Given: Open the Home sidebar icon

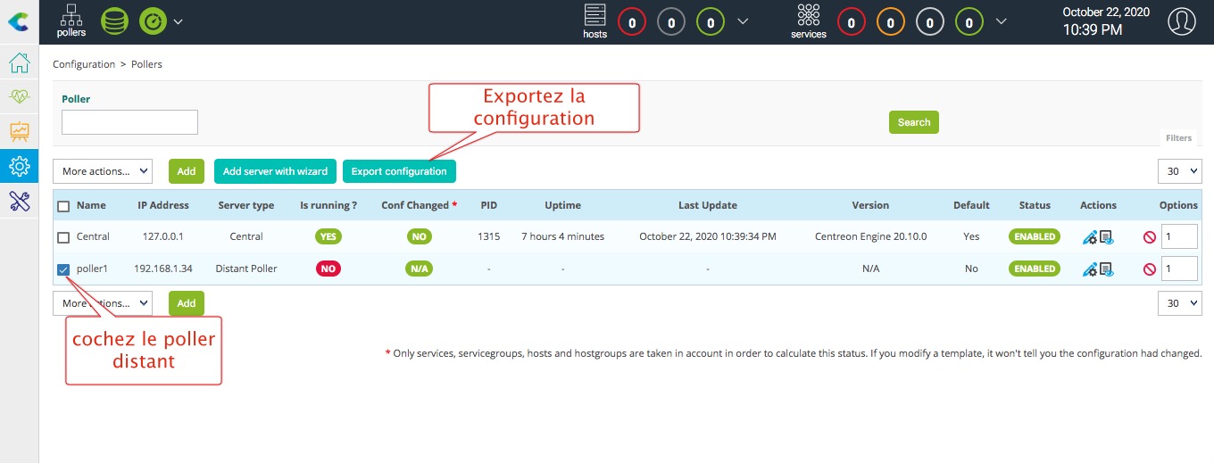Looking at the screenshot, I should pyautogui.click(x=19, y=63).
